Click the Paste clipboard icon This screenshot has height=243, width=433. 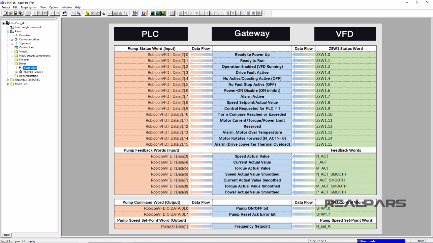pyautogui.click(x=45, y=13)
